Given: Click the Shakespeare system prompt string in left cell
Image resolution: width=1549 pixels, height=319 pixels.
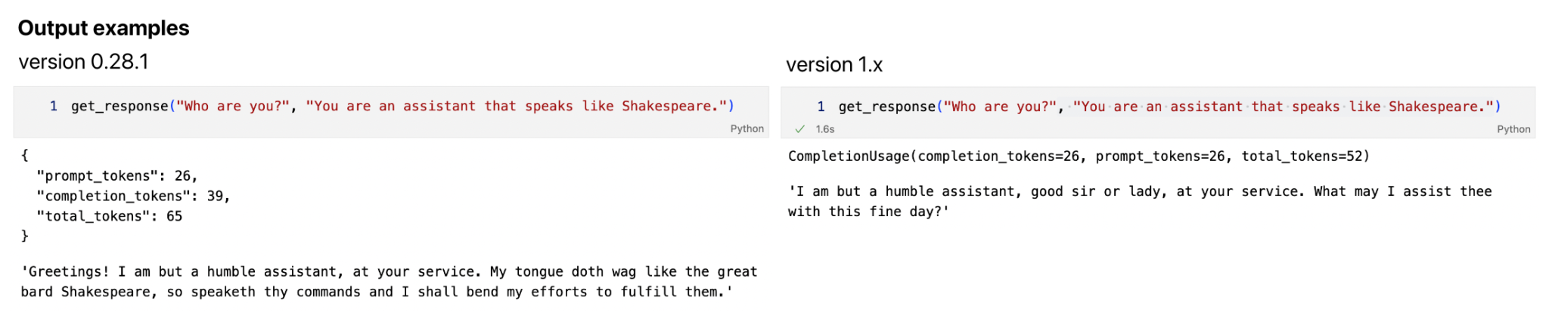Looking at the screenshot, I should (x=517, y=106).
